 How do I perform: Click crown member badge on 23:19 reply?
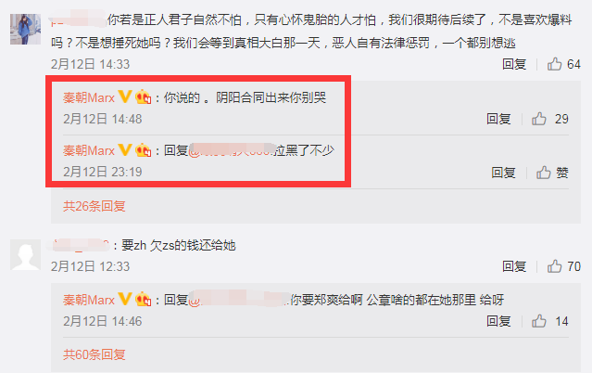click(x=144, y=150)
